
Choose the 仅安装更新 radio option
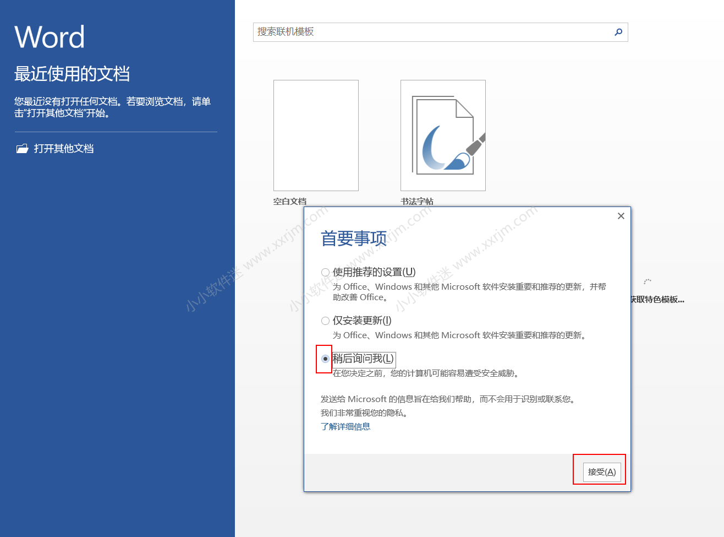[x=325, y=321]
